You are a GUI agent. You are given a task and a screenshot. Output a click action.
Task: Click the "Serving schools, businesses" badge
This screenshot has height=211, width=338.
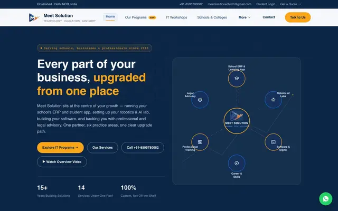(x=95, y=48)
